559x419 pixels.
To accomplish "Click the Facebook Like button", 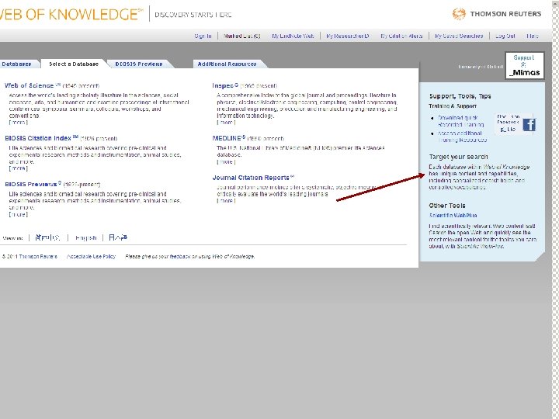I will point(508,130).
